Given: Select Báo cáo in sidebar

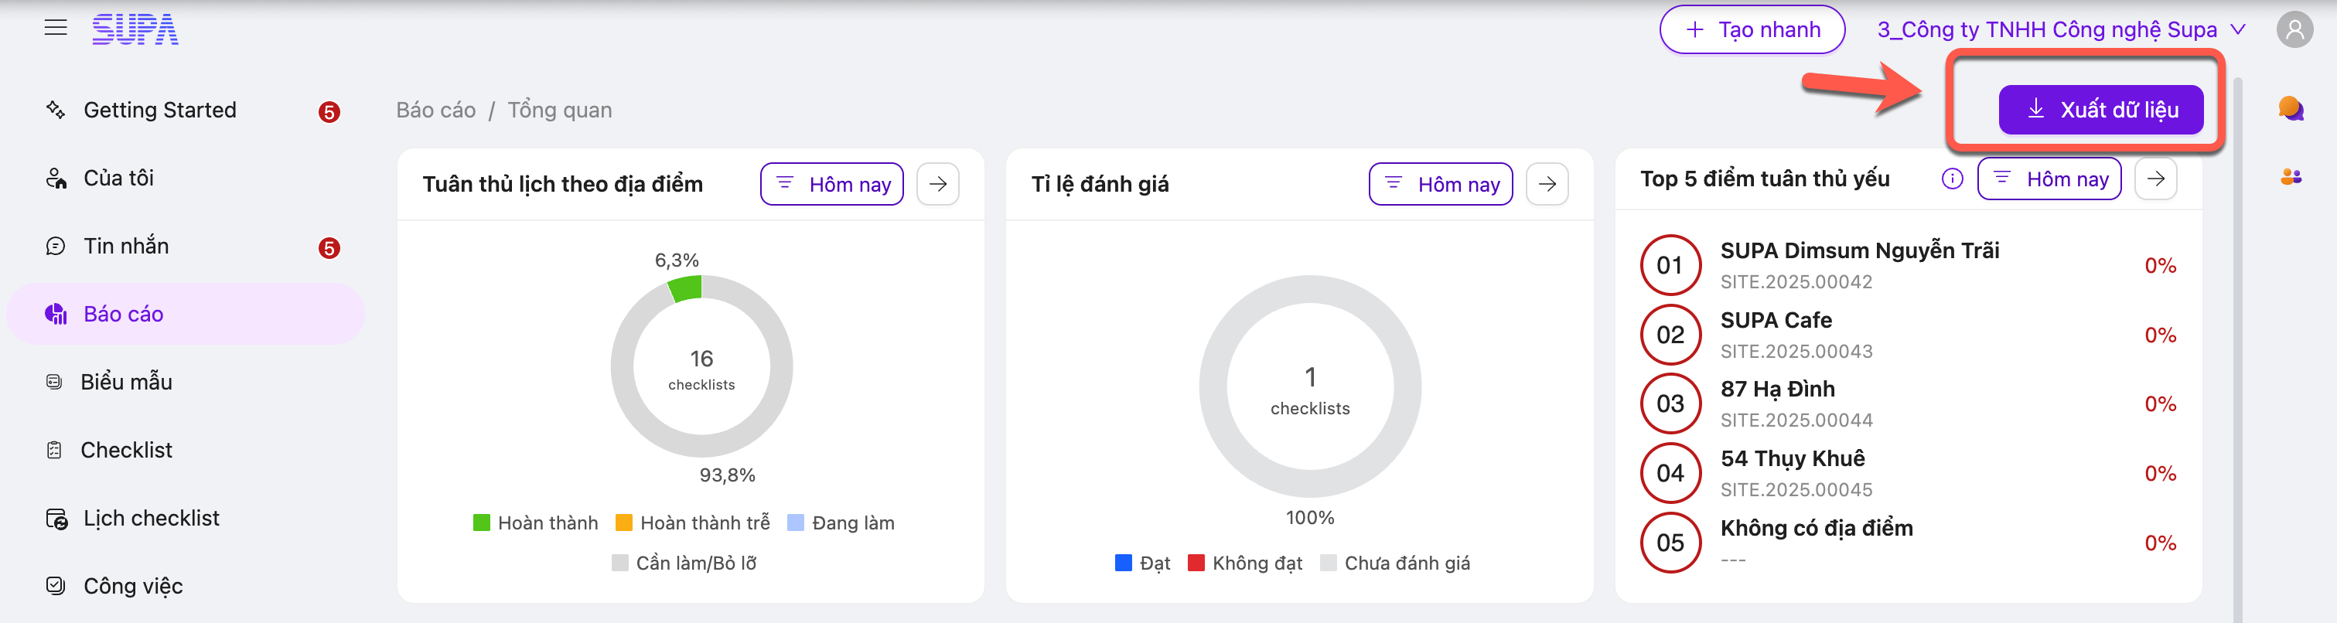Looking at the screenshot, I should click(185, 314).
